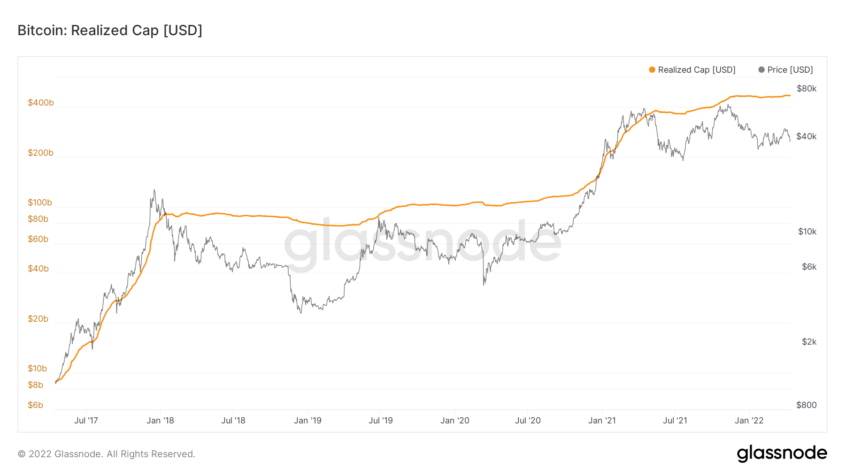Toggle the Price [USD] legend label
This screenshot has height=475, width=845.
[790, 70]
